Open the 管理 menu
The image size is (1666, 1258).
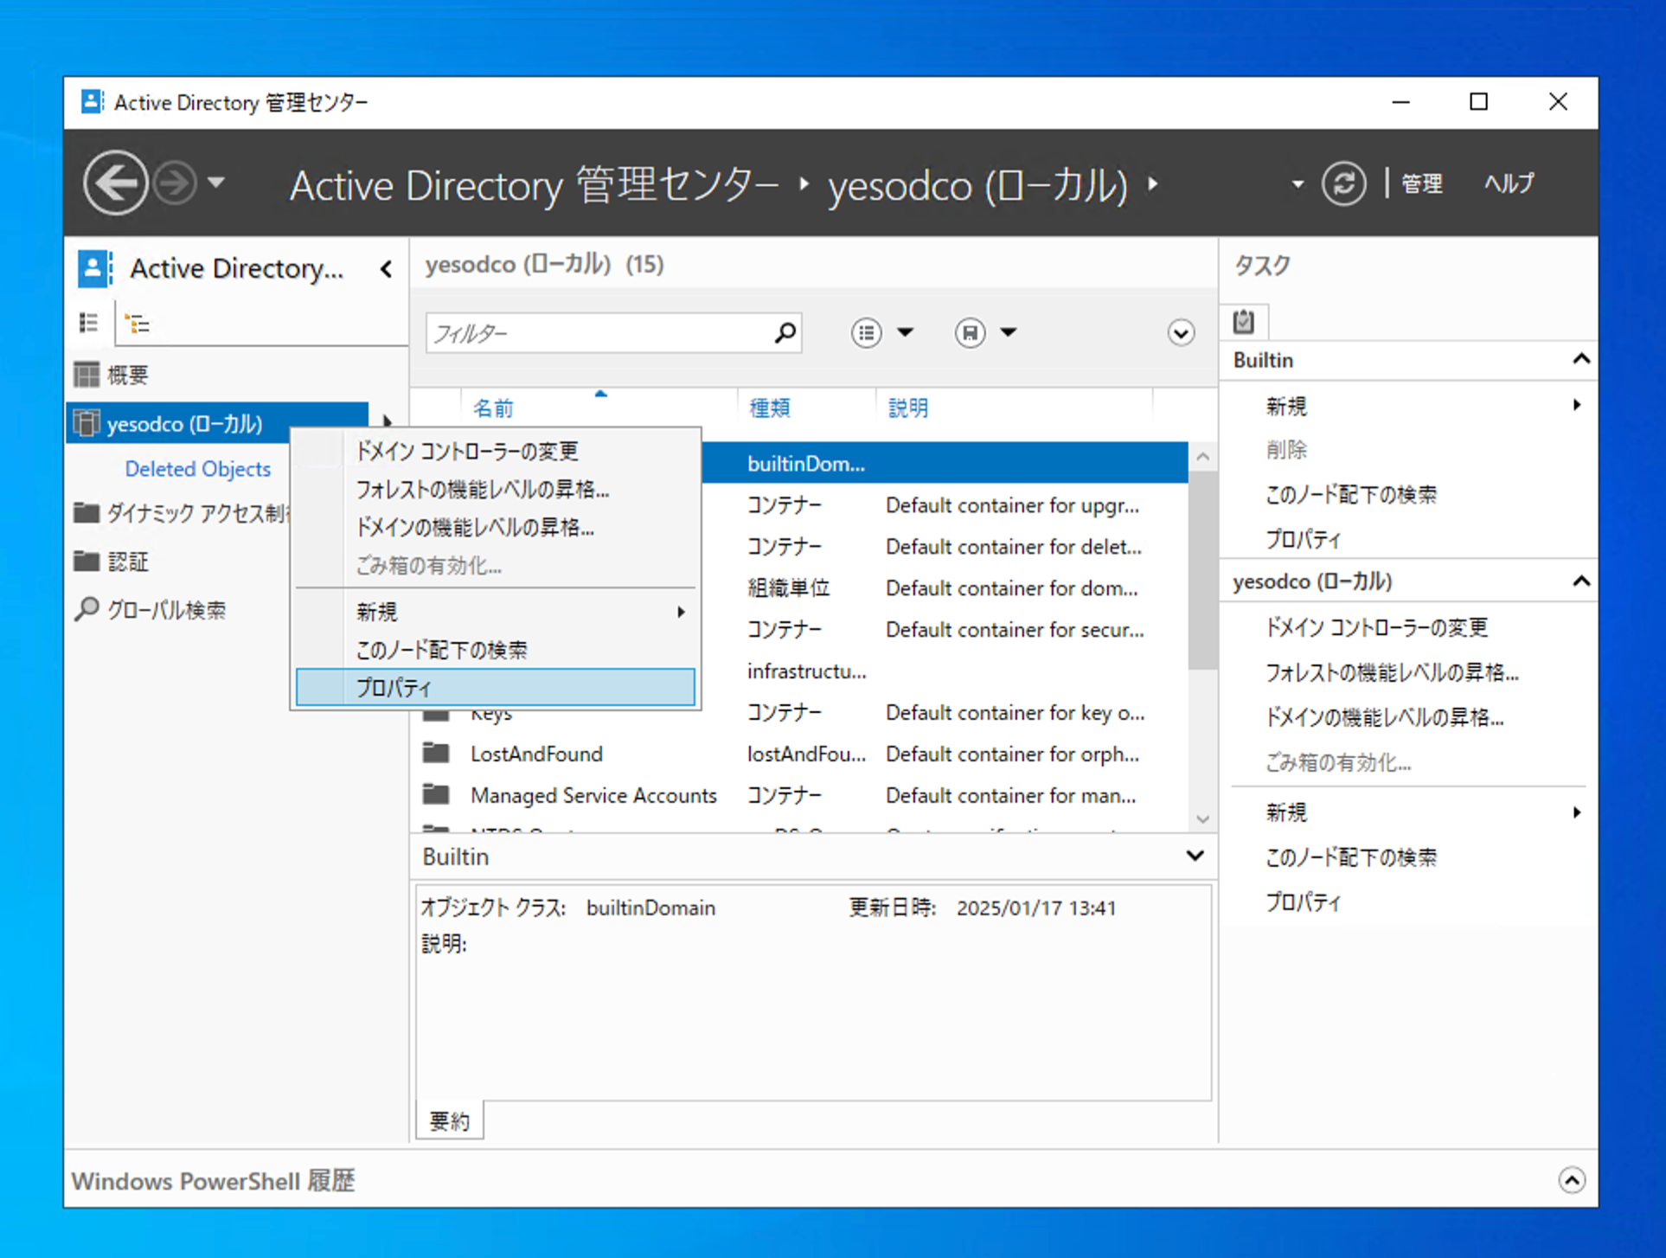tap(1421, 183)
